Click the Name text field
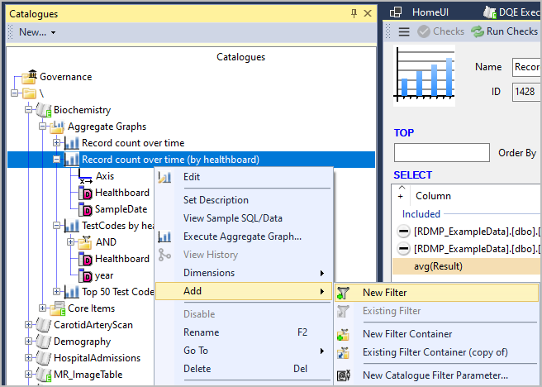542x387 pixels. (x=527, y=67)
